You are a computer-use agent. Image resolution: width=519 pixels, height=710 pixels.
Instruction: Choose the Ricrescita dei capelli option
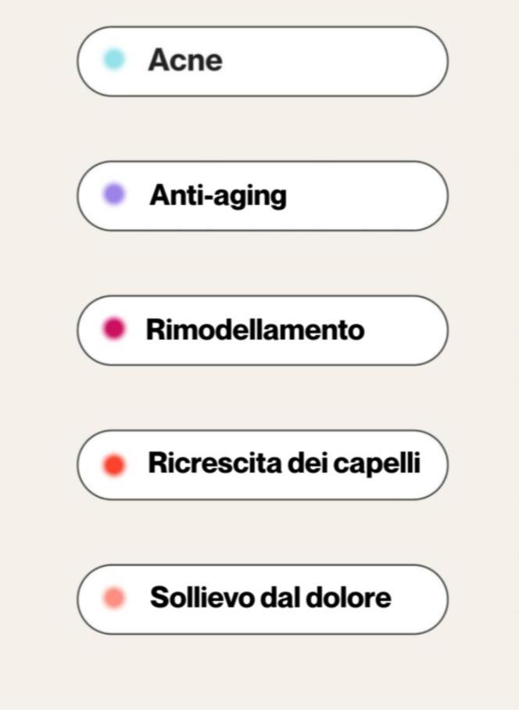[x=263, y=465]
